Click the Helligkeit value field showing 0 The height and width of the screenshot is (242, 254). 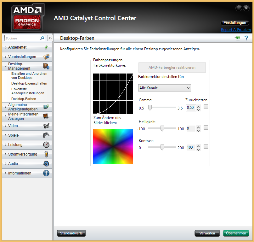click(x=191, y=128)
